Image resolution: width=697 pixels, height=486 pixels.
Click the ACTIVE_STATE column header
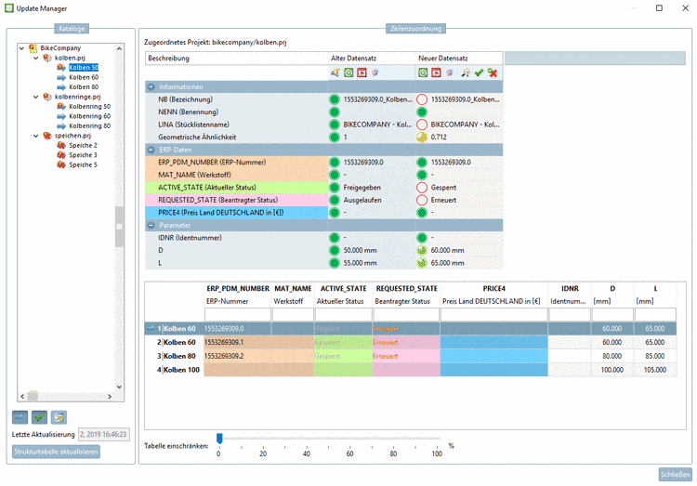344,289
